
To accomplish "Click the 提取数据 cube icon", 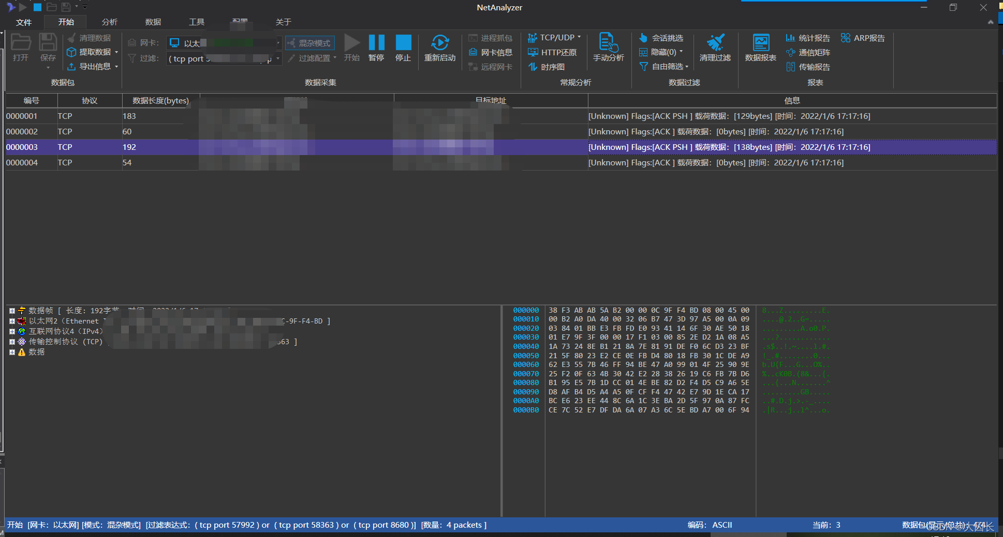I will pyautogui.click(x=72, y=52).
